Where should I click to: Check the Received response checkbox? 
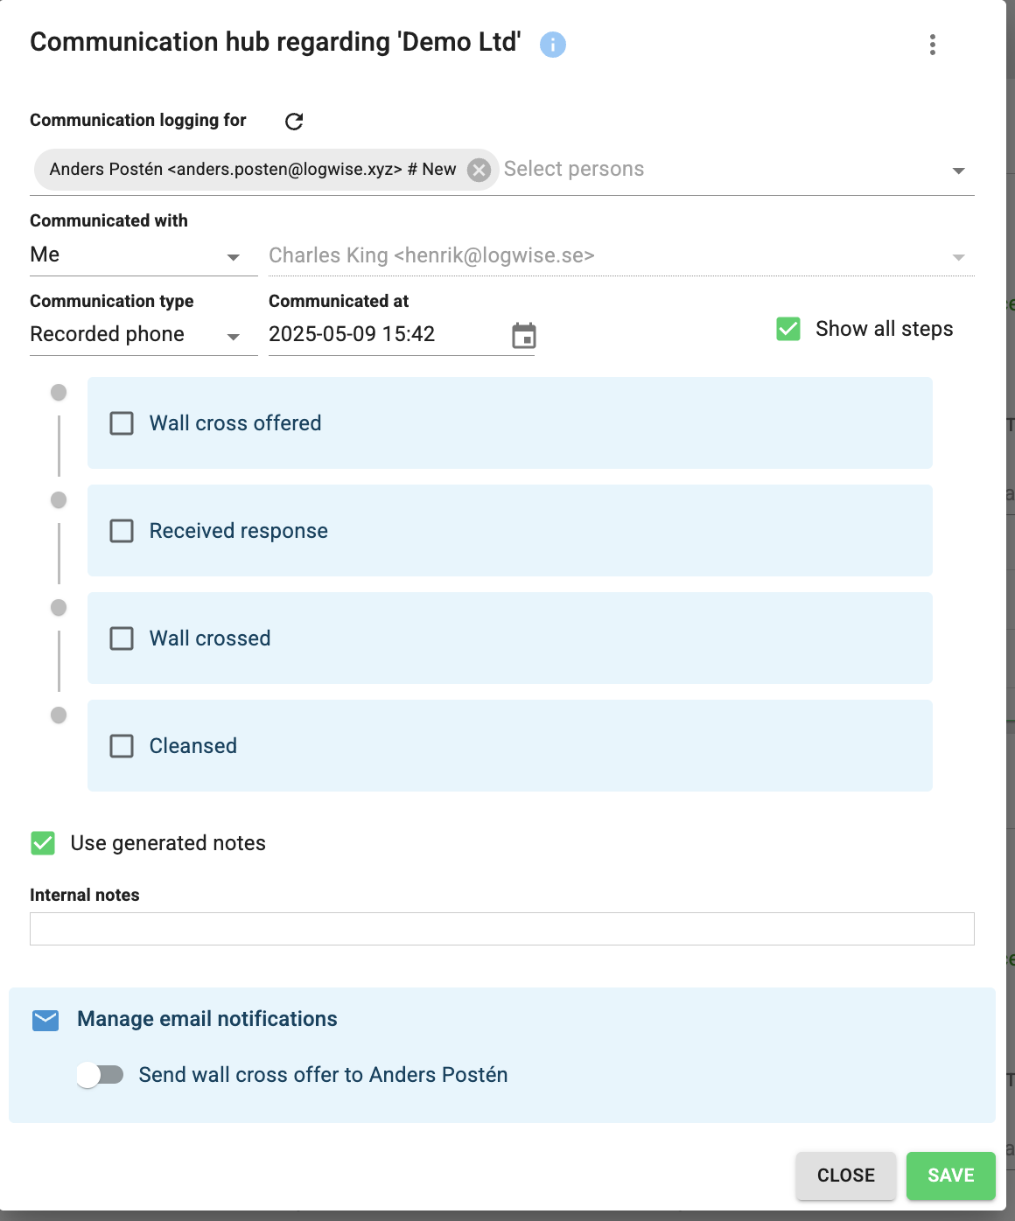click(122, 531)
